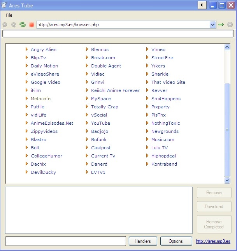Click the orange arrow beside DevilDucky

pos(27,172)
